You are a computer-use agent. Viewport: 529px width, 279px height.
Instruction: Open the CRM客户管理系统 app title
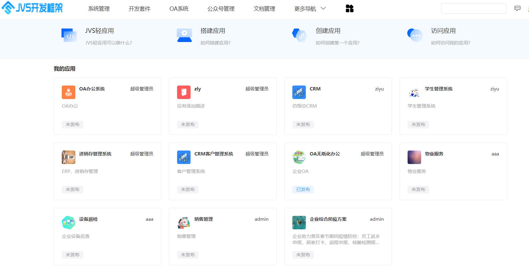point(214,154)
